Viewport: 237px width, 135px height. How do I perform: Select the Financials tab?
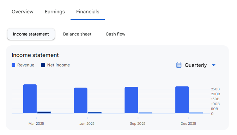pos(88,12)
